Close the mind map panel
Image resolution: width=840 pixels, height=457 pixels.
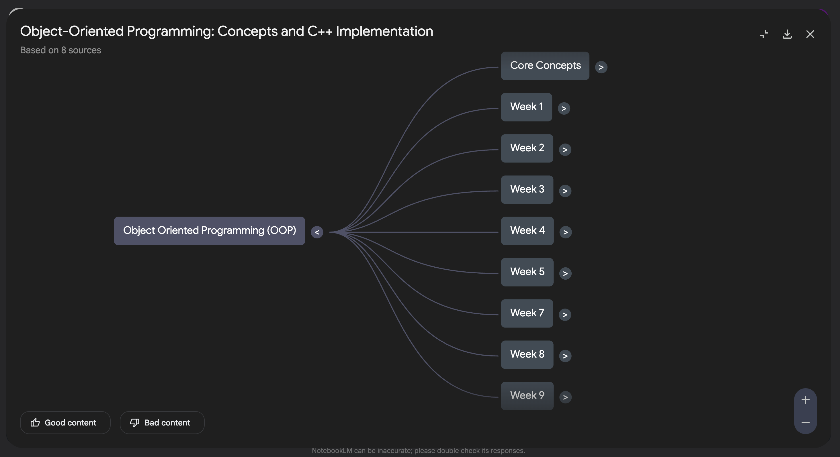point(810,34)
